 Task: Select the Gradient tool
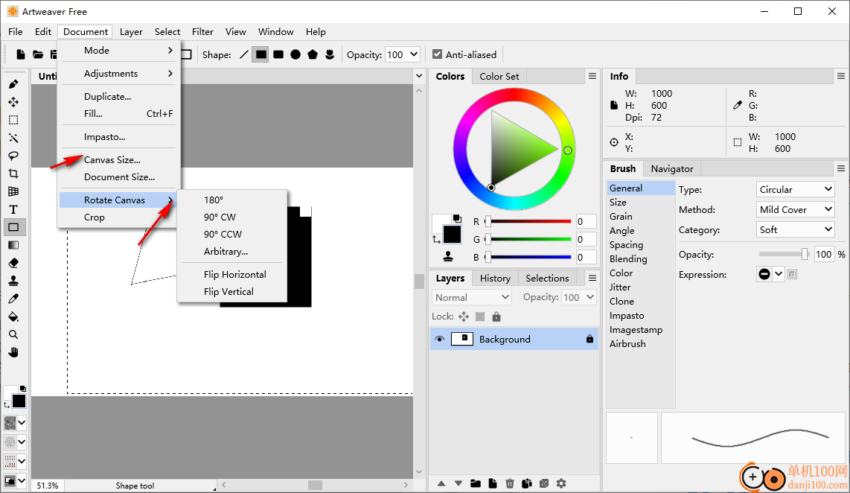tap(13, 245)
